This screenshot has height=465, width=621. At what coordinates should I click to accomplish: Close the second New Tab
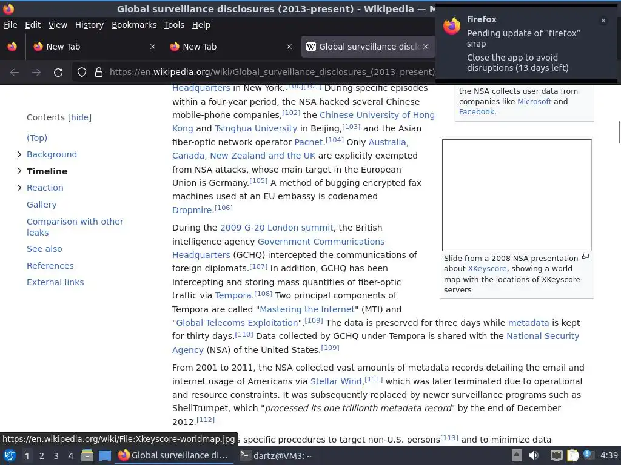(x=289, y=47)
